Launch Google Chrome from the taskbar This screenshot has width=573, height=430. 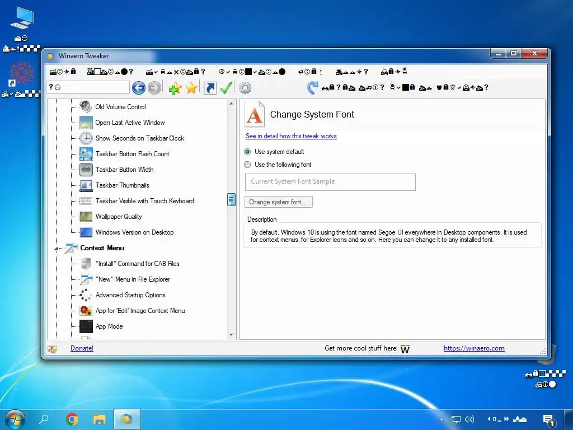click(x=72, y=419)
